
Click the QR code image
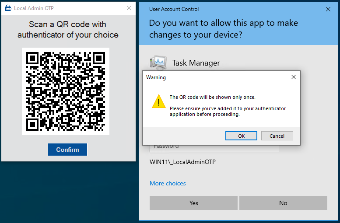coord(66,91)
